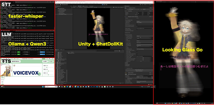This screenshot has height=105, width=214.
Task: Toggle the Automatic Quilt Preset checkbox
Action: click(x=137, y=31)
